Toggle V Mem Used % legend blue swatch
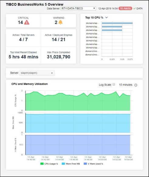 click(x=85, y=164)
